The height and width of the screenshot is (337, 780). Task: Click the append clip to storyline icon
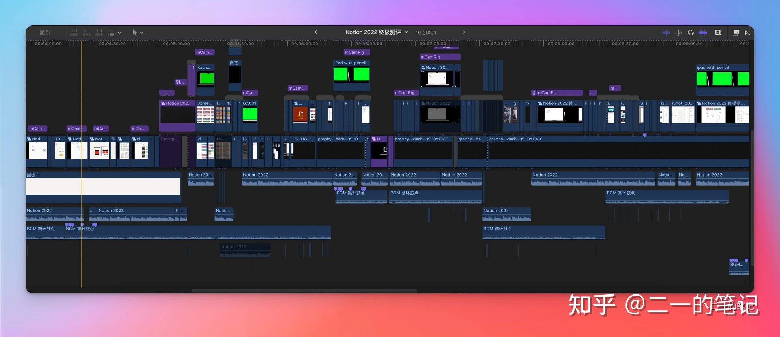coord(99,32)
